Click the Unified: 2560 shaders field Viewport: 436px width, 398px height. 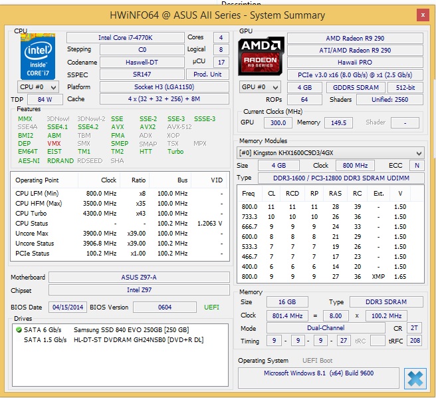click(x=390, y=99)
